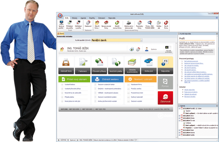Switch to the Moduly ribbon tab

coord(75,17)
